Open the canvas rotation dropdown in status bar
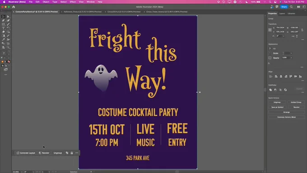Image resolution: width=307 pixels, height=173 pixels. pyautogui.click(x=33, y=172)
